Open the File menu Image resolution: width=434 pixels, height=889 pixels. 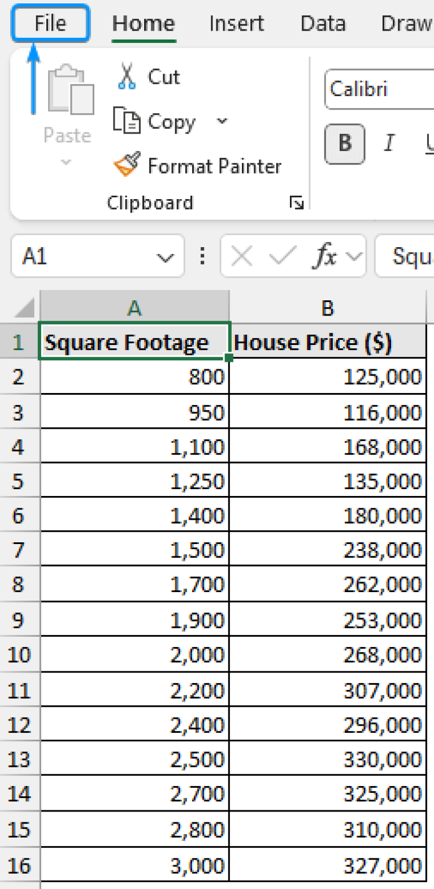tap(50, 23)
